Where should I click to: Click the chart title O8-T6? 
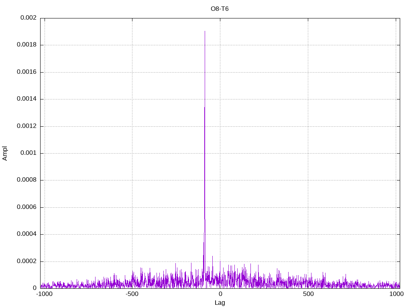[220, 8]
